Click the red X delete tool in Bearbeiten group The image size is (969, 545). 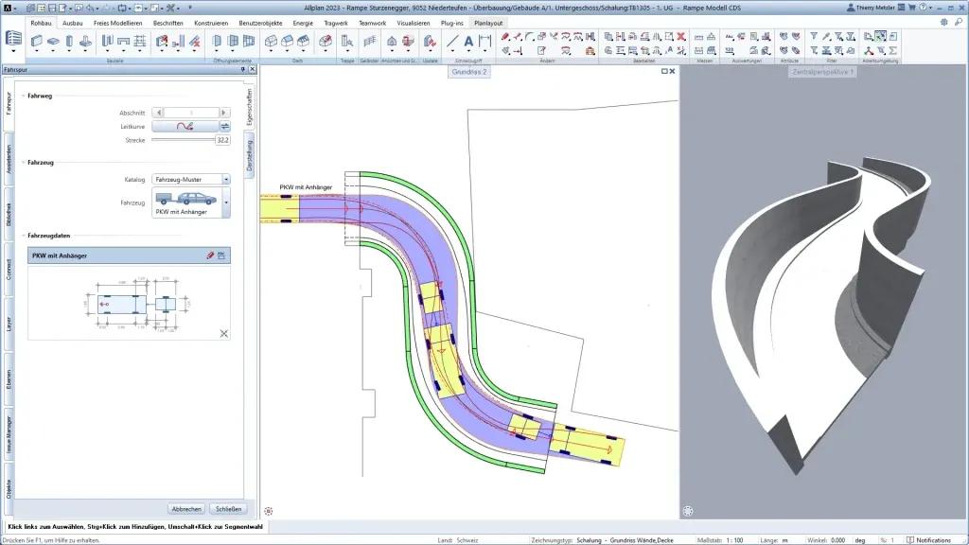(680, 36)
